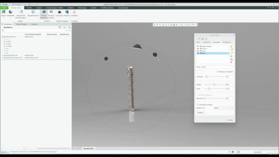Toggle the Perspektivansicht icon
This screenshot has height=157, width=279.
tap(33, 12)
